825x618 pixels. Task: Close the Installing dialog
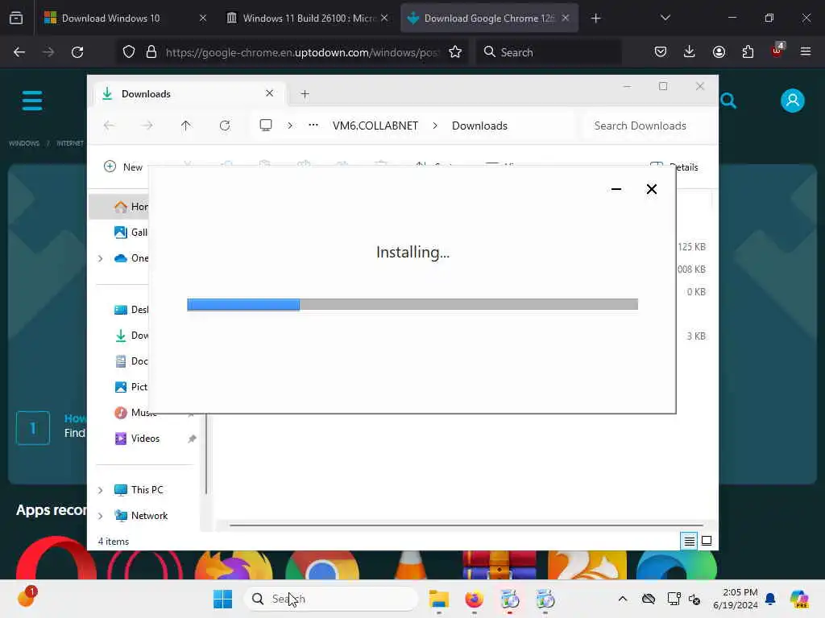click(x=651, y=188)
